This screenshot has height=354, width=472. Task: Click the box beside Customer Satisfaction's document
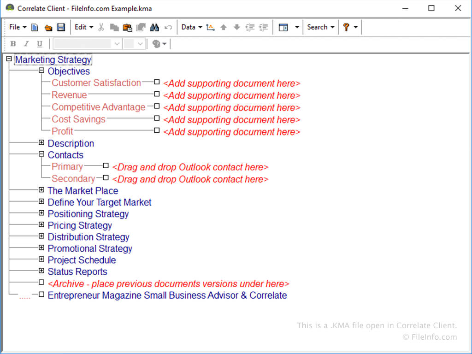[157, 82]
